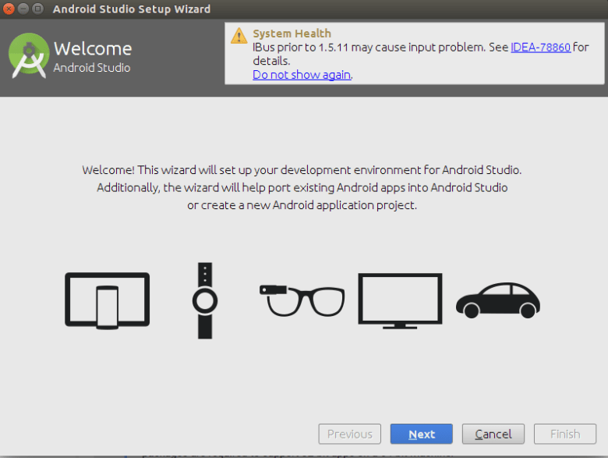Click the Next button

click(x=421, y=434)
